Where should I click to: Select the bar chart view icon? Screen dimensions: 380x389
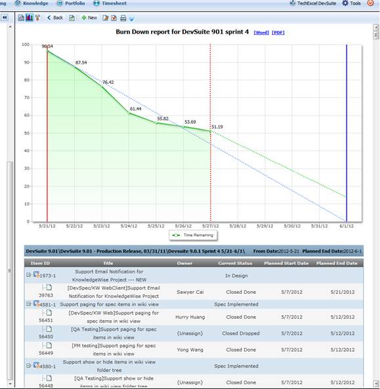(30, 18)
